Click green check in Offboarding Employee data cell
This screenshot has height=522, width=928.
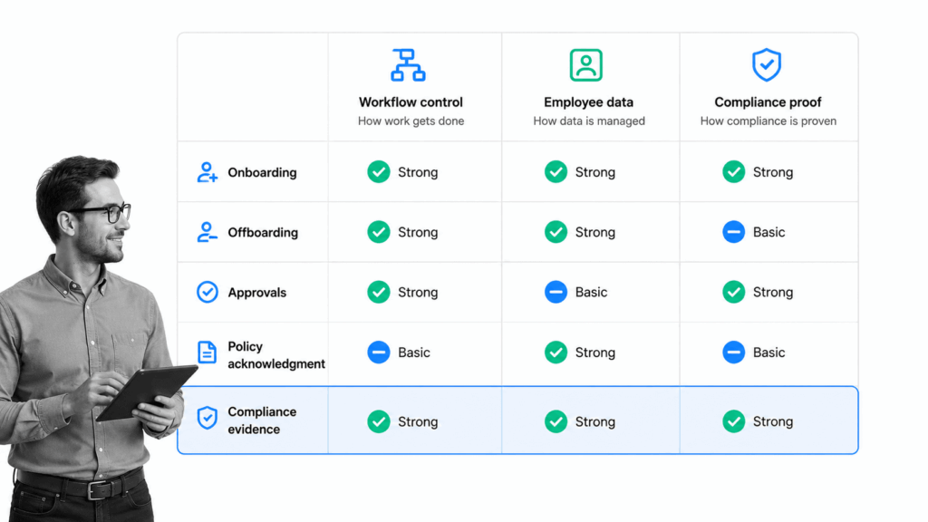click(556, 232)
